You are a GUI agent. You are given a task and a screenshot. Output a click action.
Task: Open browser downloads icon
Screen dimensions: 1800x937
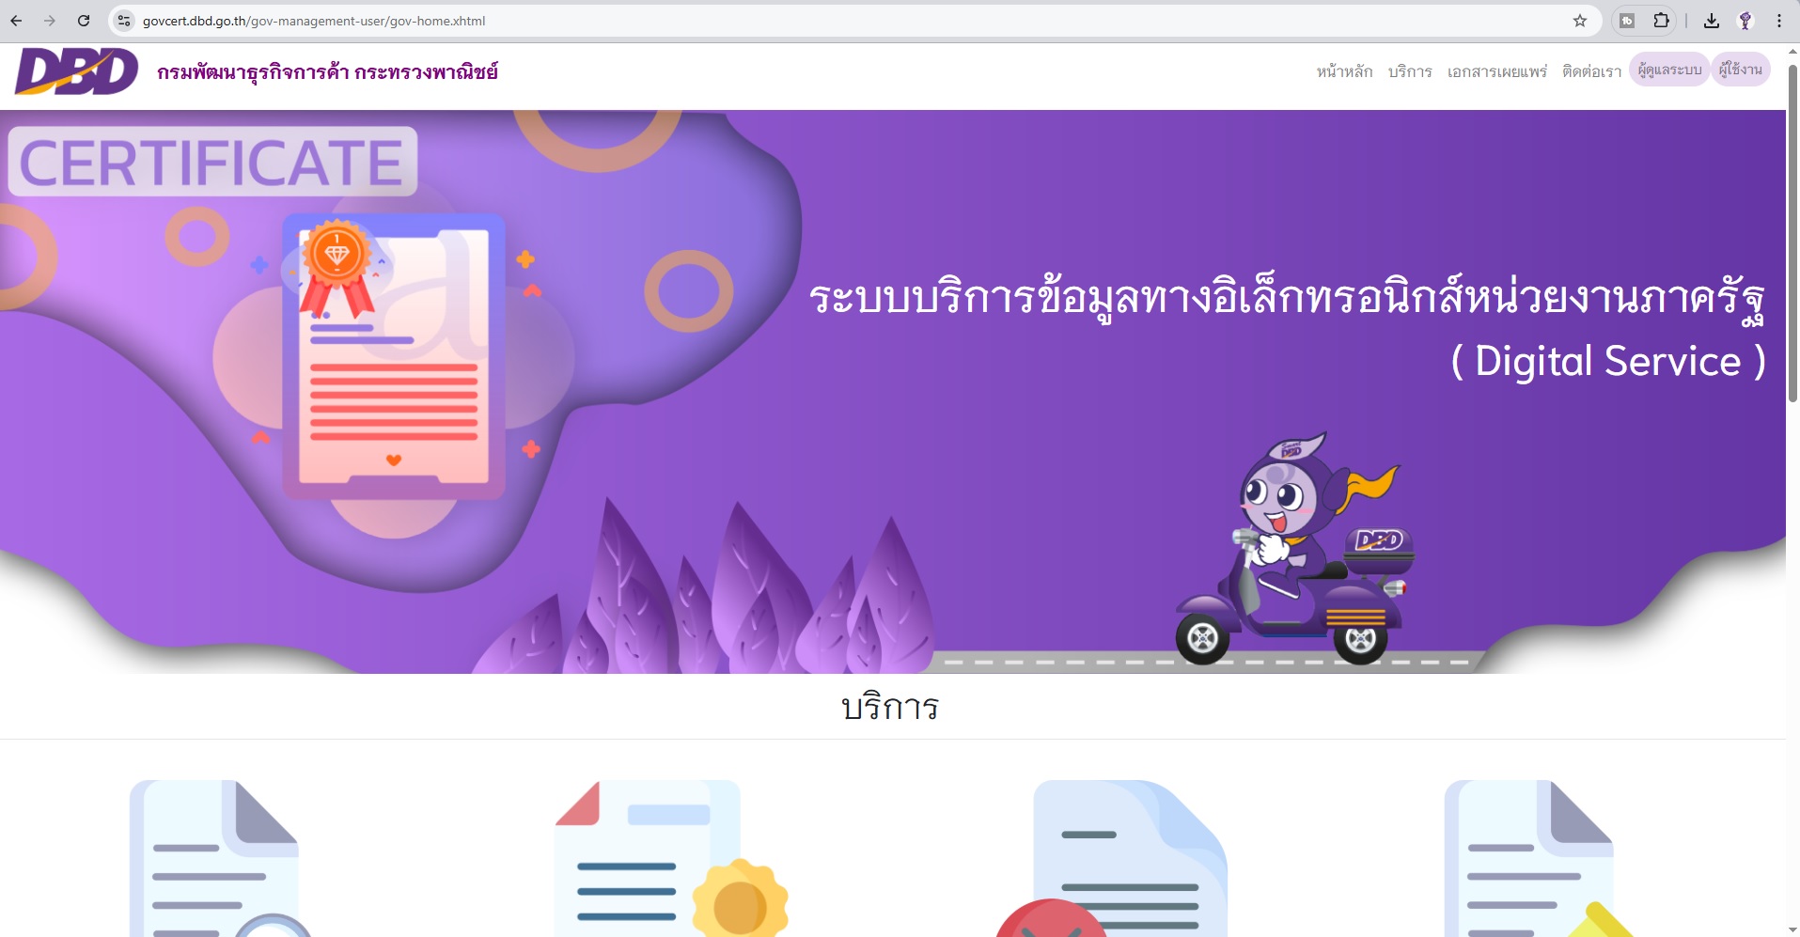tap(1712, 21)
